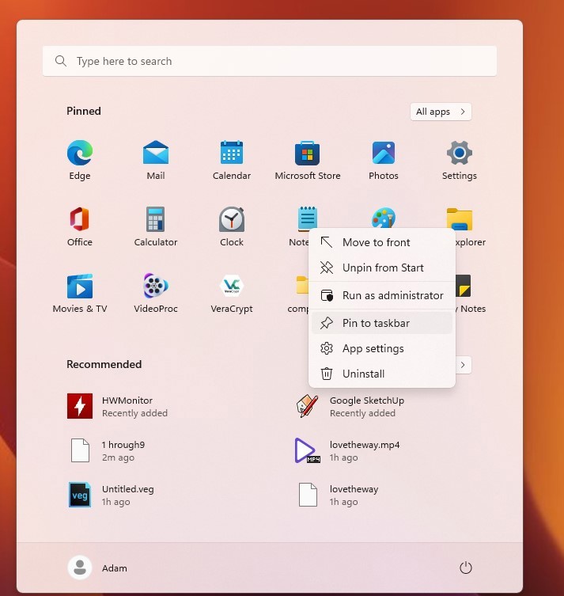
Task: Open App settings from context menu
Action: pyautogui.click(x=382, y=348)
